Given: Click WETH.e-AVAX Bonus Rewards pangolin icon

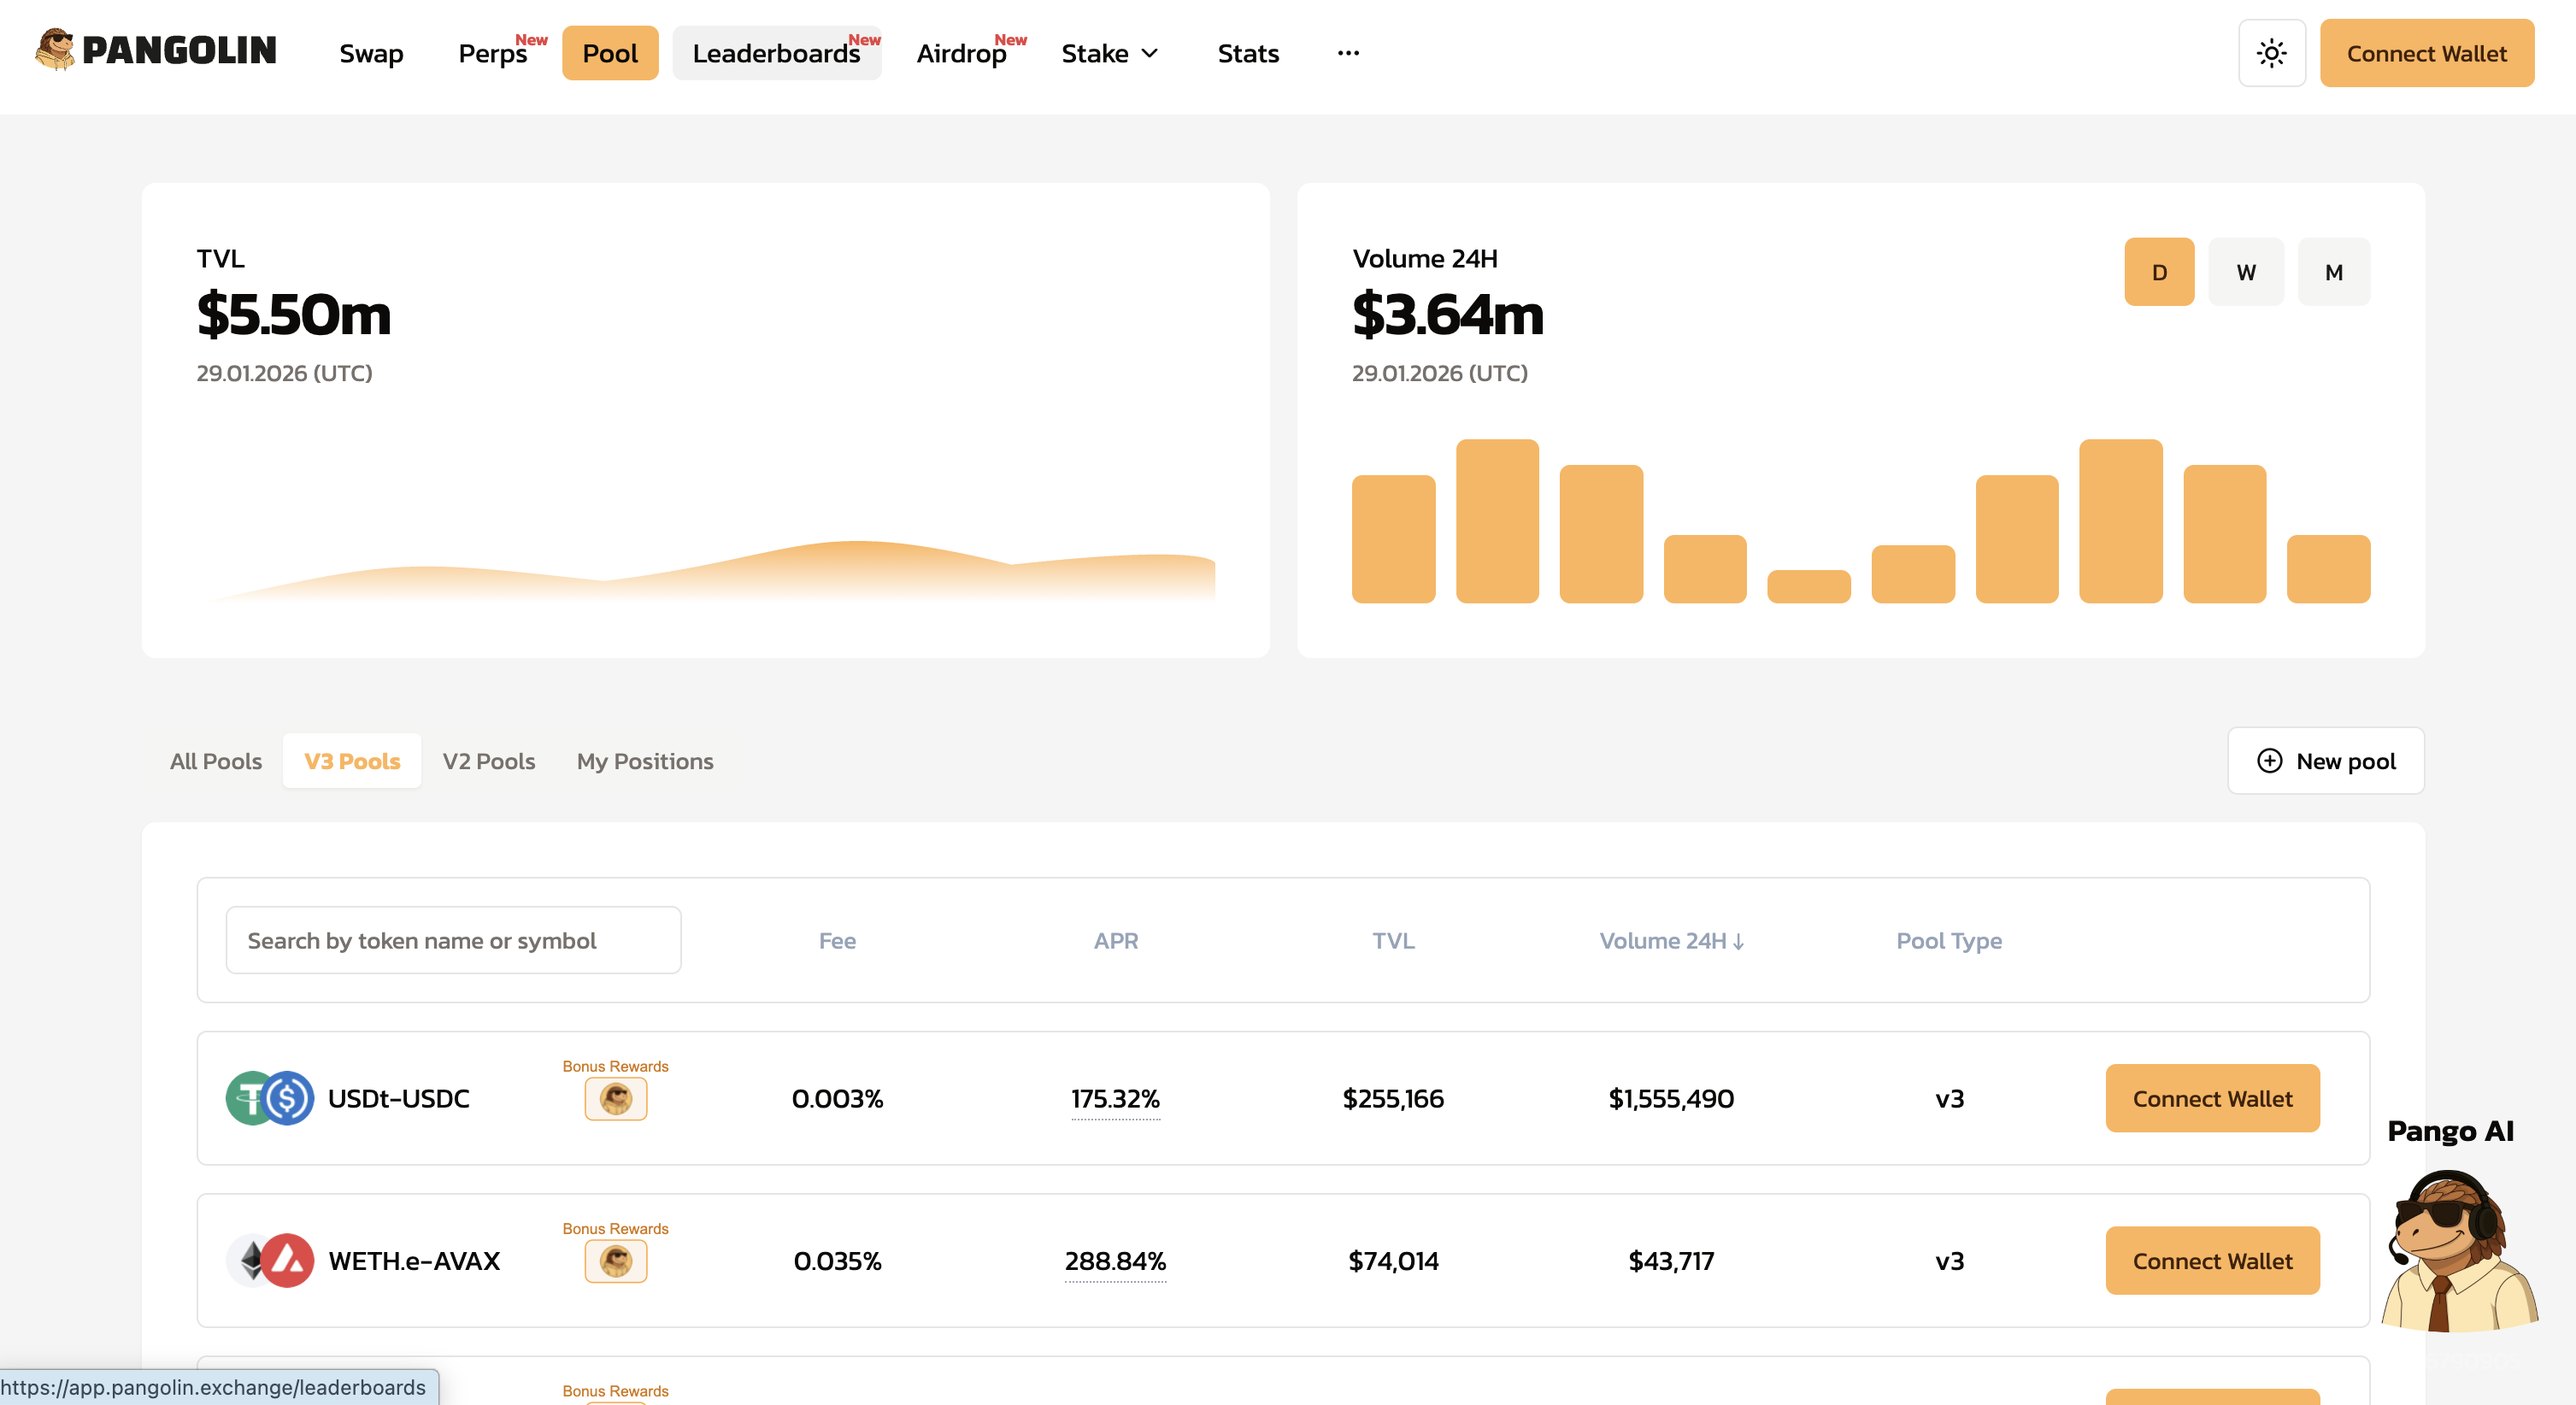Looking at the screenshot, I should pyautogui.click(x=615, y=1261).
